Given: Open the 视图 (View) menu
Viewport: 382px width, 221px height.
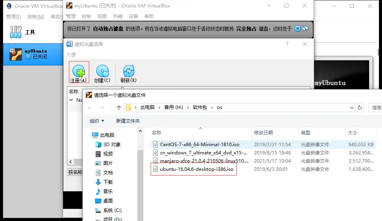Looking at the screenshot, I should click(102, 16).
